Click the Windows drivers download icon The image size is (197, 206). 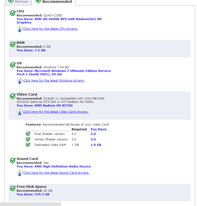click(20, 81)
